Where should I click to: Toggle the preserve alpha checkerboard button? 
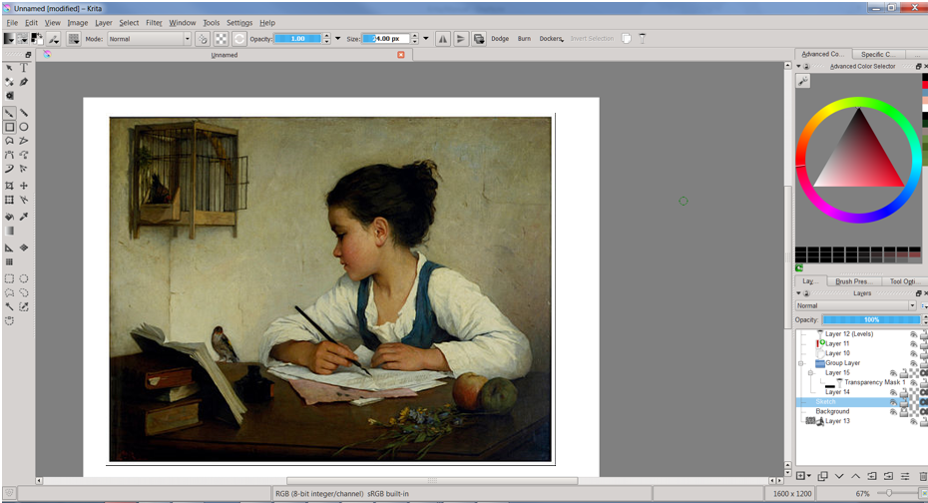pyautogui.click(x=221, y=39)
